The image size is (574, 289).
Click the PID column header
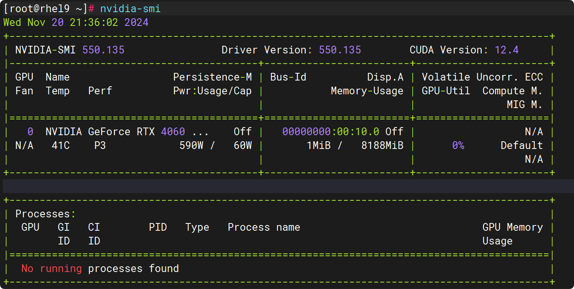coord(158,227)
